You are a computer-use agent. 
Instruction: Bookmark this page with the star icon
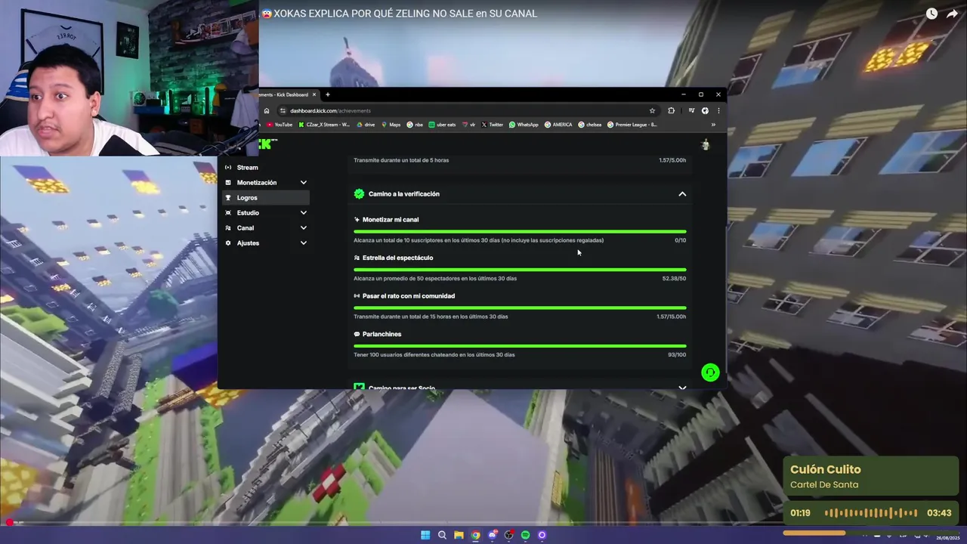tap(652, 110)
